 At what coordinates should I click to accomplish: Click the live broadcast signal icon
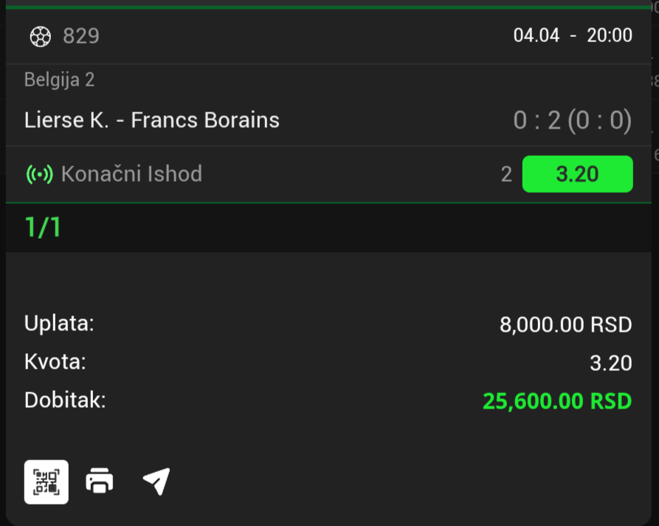click(39, 174)
